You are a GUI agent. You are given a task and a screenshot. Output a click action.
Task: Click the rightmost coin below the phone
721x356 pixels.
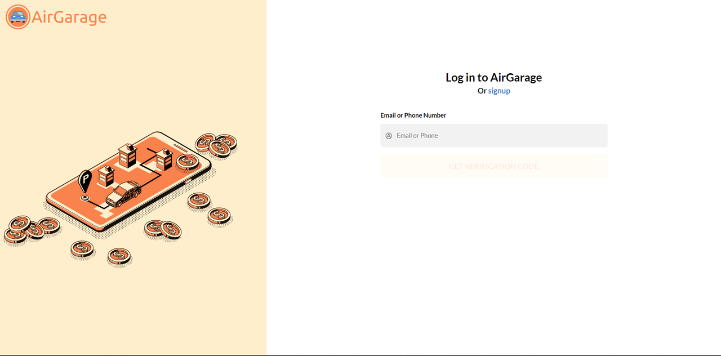click(219, 217)
